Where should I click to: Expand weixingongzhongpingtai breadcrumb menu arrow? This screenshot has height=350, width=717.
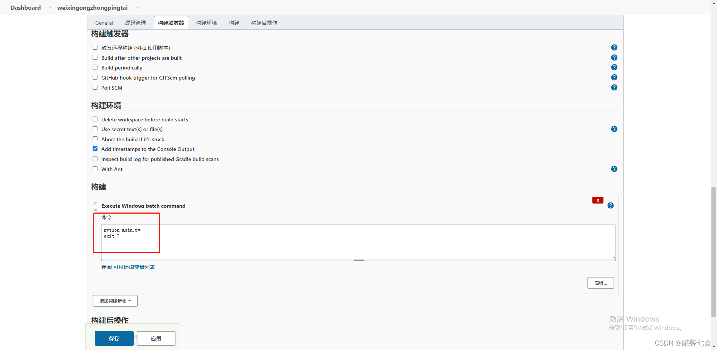click(x=137, y=7)
